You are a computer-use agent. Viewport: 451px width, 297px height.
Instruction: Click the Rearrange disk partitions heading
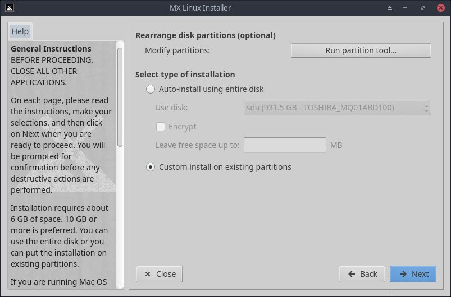coord(206,35)
